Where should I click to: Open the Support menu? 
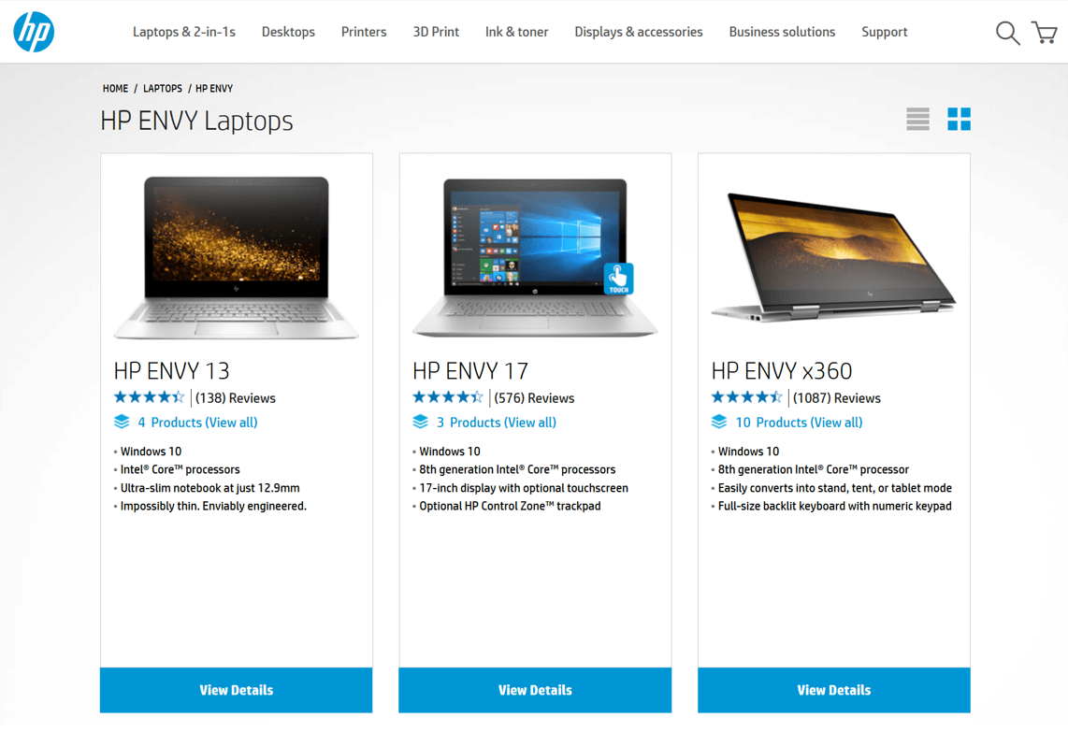click(884, 32)
